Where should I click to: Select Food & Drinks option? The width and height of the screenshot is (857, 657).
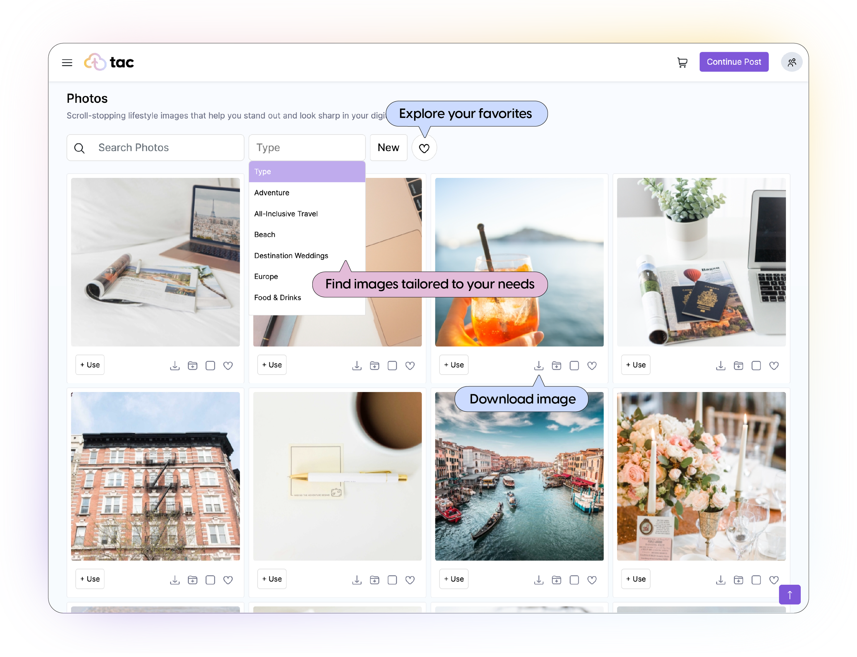click(277, 297)
